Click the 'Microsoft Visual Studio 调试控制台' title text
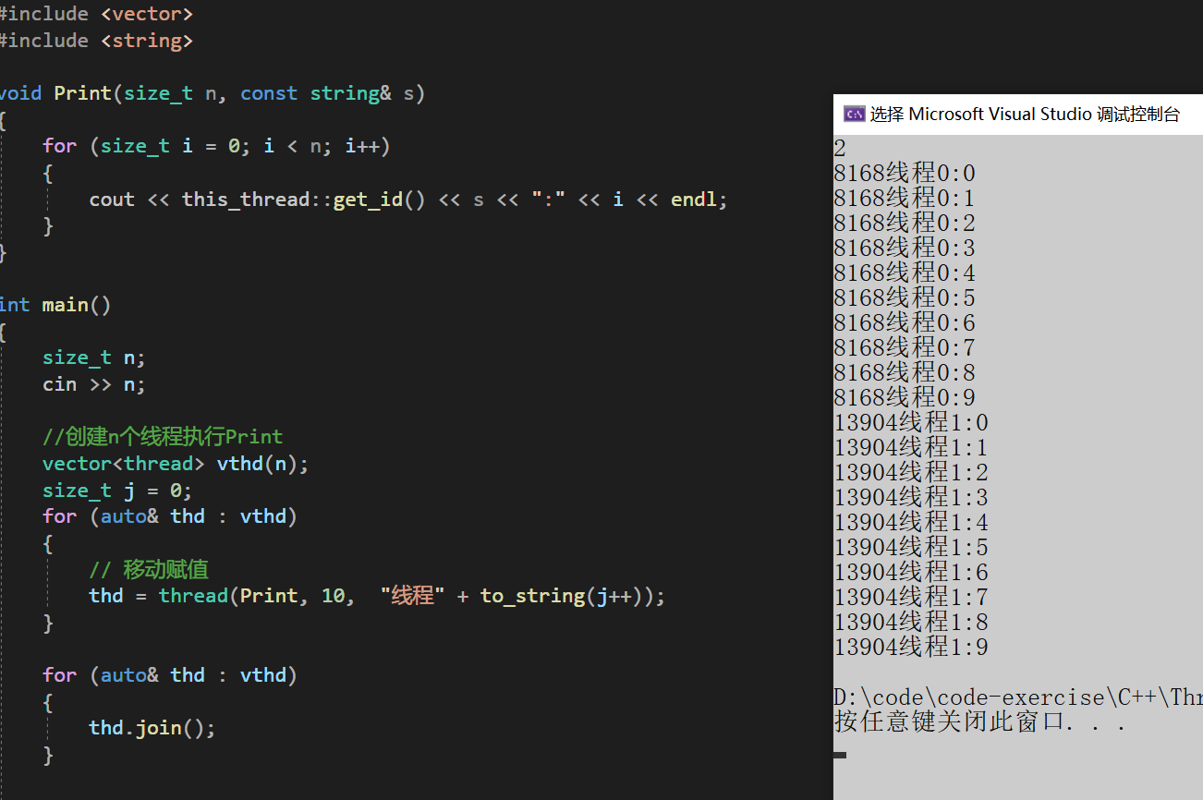This screenshot has width=1203, height=800. pyautogui.click(x=1044, y=115)
